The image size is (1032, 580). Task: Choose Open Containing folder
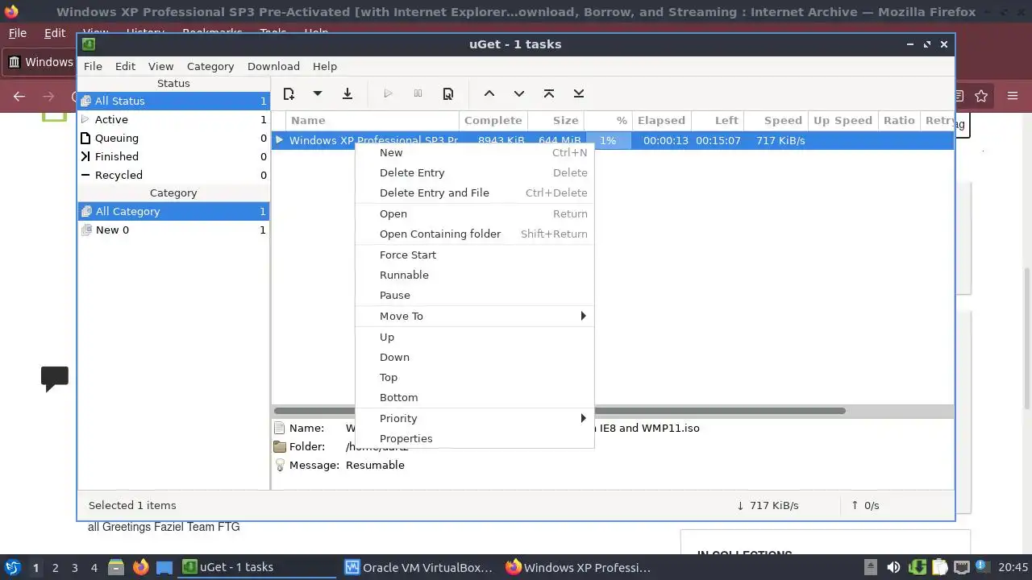coord(474,234)
